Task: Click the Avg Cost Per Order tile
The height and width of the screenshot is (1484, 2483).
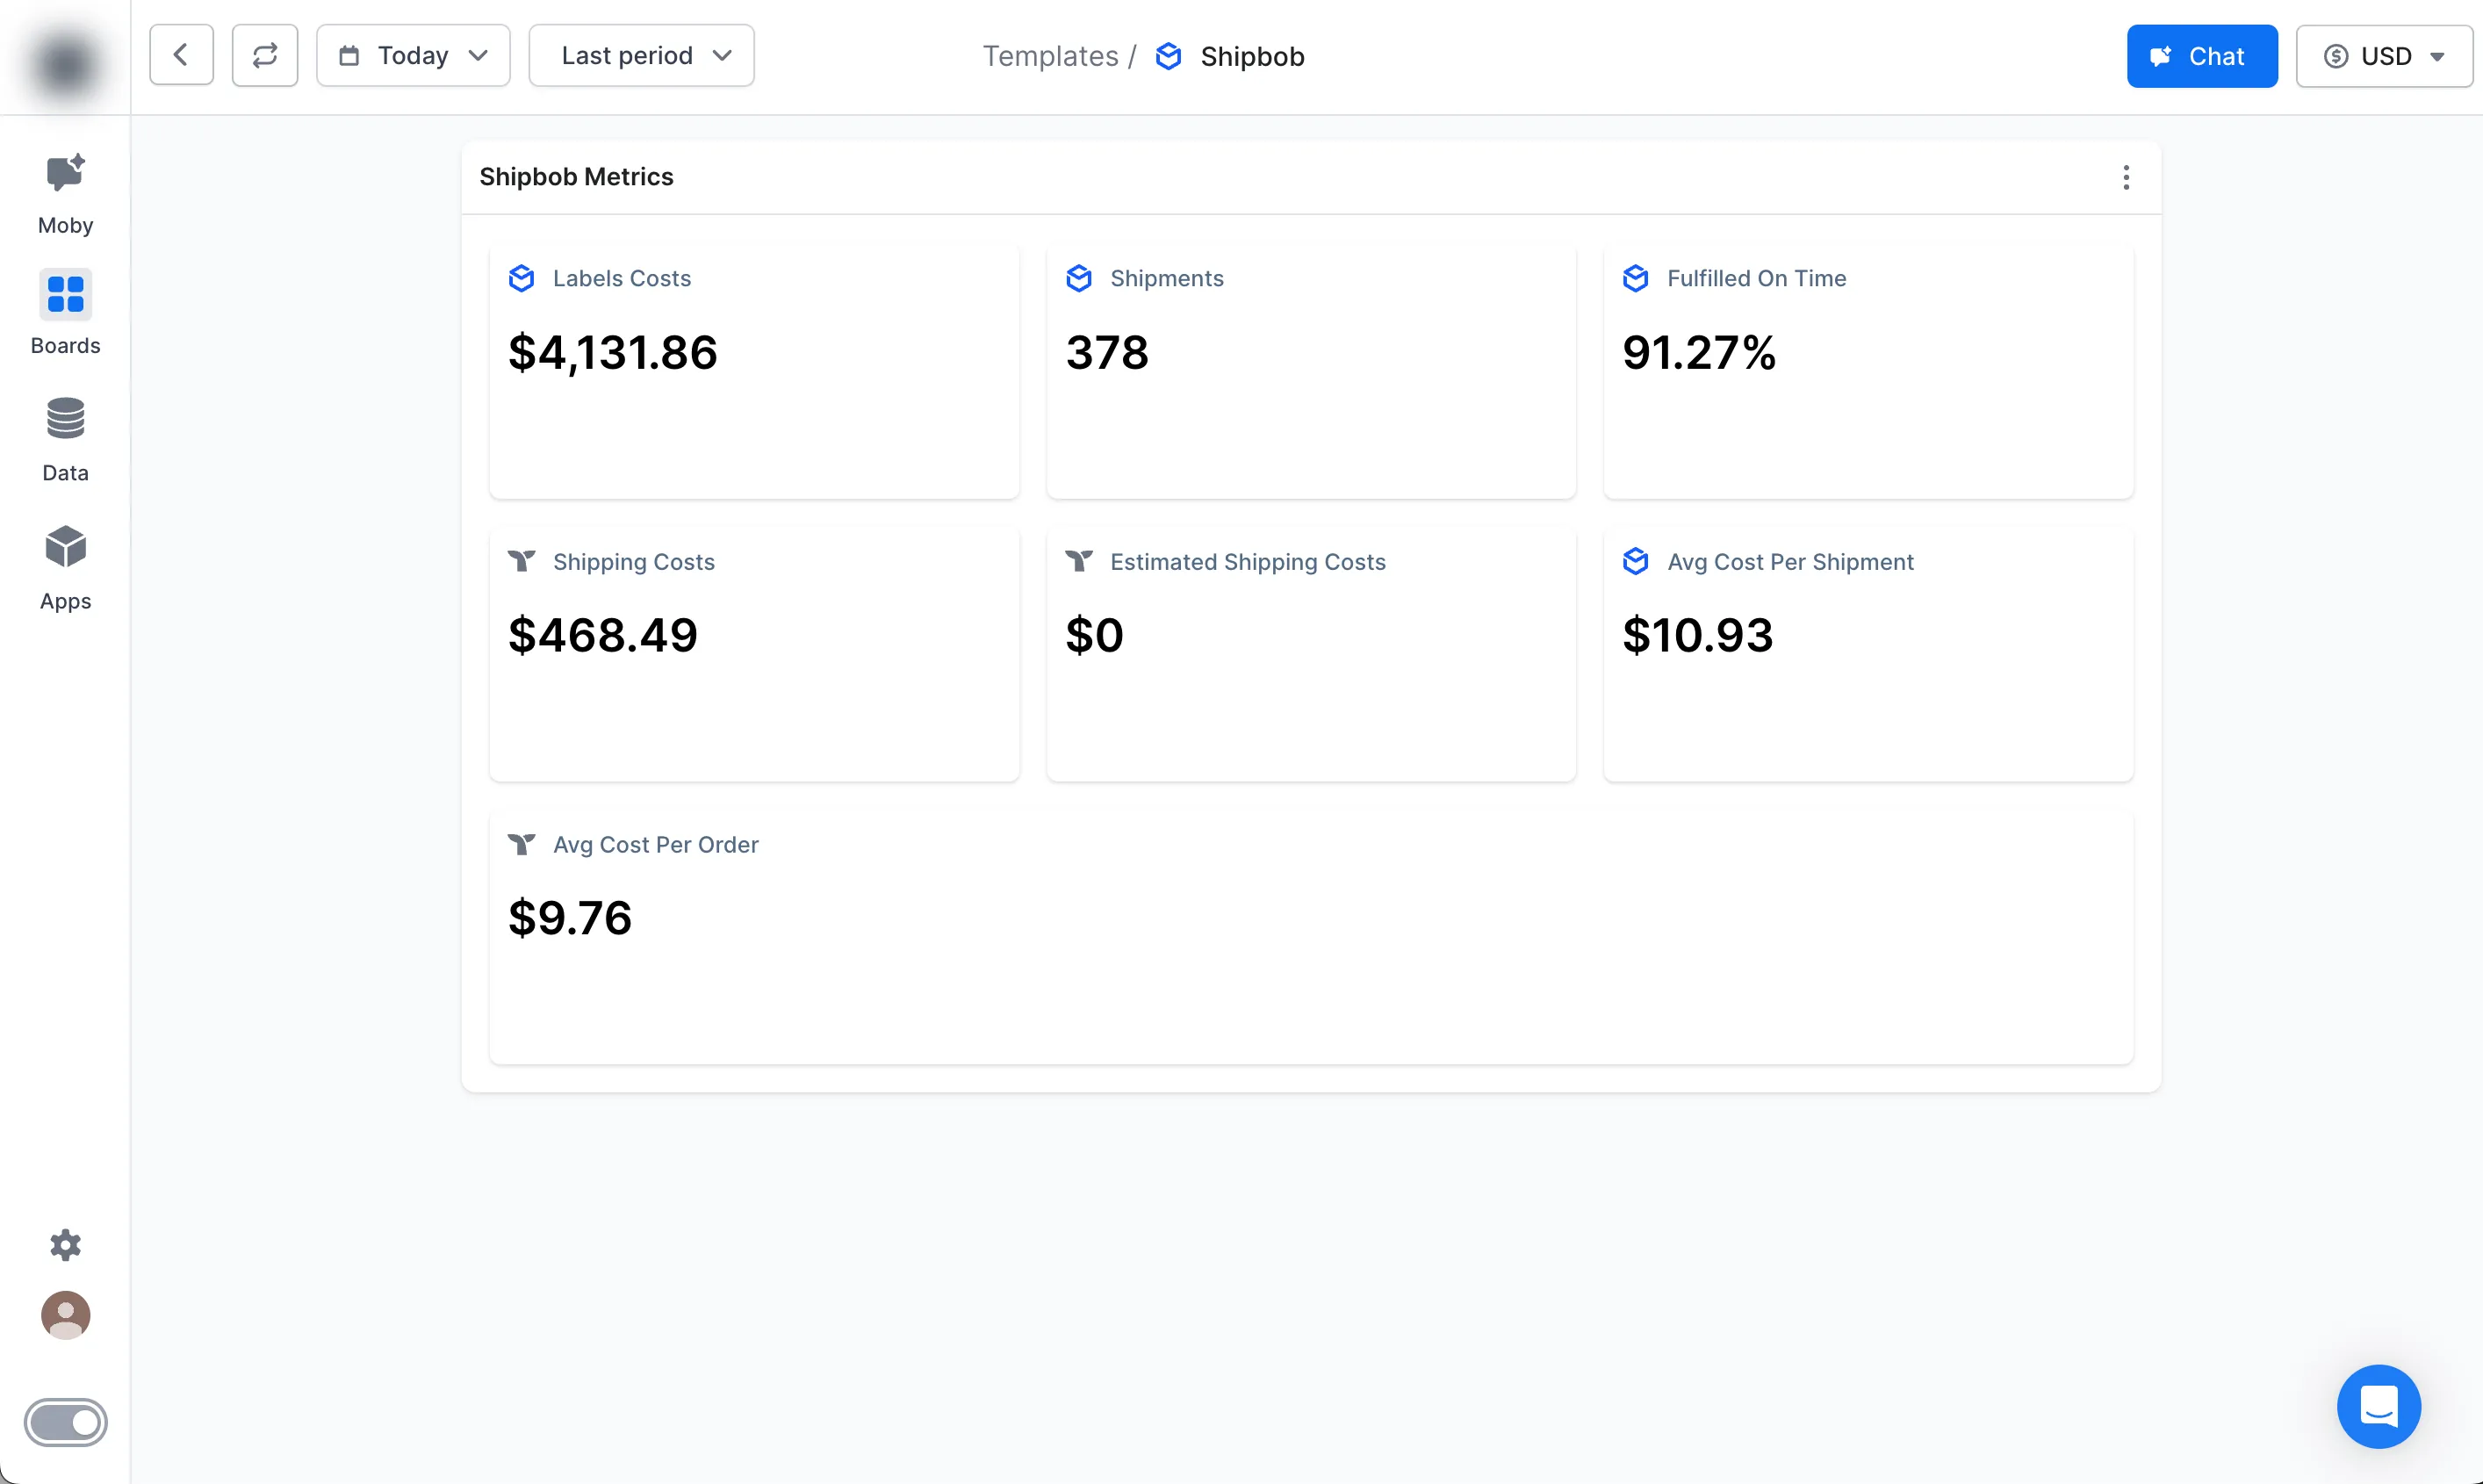Action: click(1311, 936)
